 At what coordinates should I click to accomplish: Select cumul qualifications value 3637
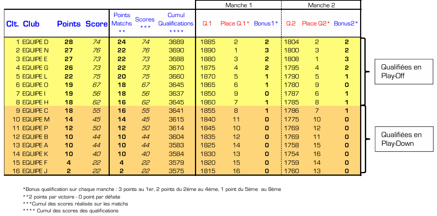pos(176,94)
